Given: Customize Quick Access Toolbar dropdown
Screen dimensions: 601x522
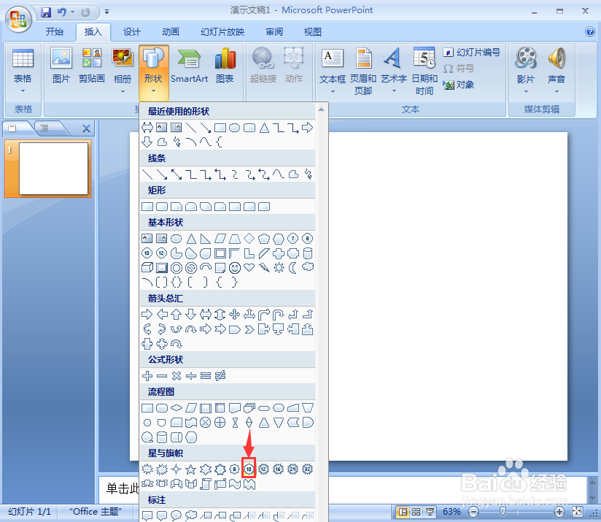Looking at the screenshot, I should click(x=107, y=12).
